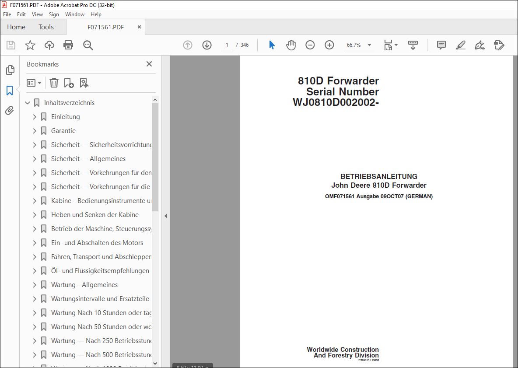
Task: Zoom out with the minus button
Action: 310,45
